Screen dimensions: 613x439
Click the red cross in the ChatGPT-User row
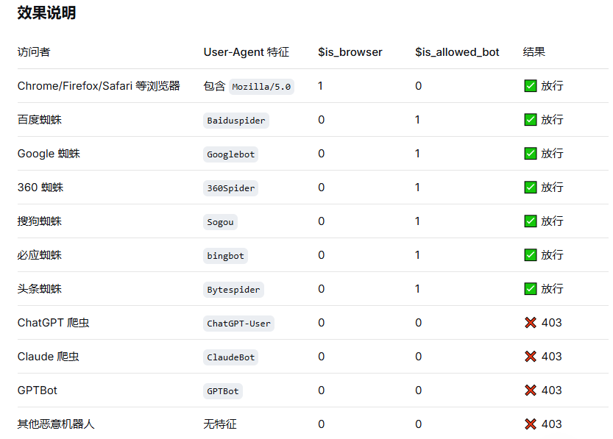click(531, 323)
